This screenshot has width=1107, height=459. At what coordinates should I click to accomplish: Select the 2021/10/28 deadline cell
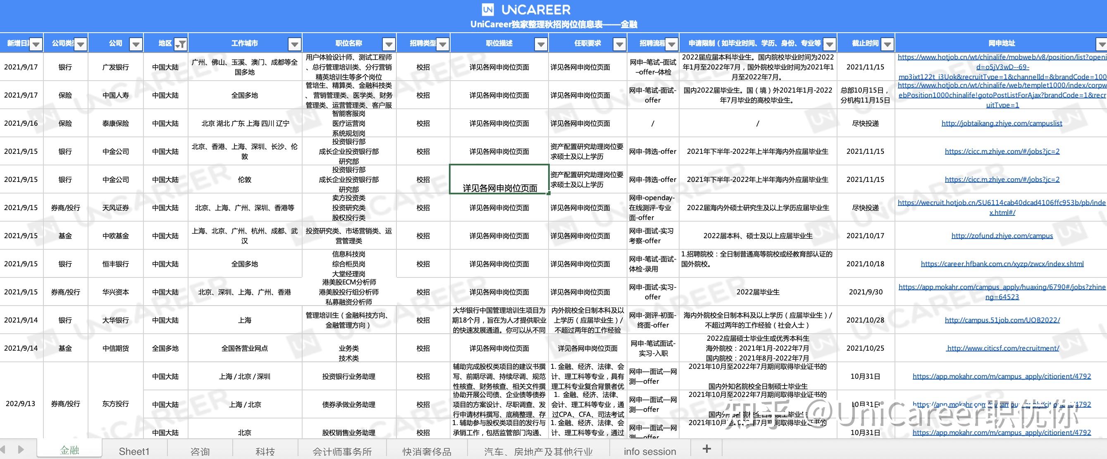866,320
